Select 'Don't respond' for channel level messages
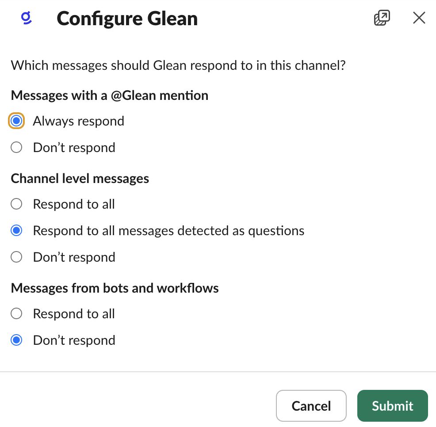Viewport: 436px width, 427px height. point(16,257)
